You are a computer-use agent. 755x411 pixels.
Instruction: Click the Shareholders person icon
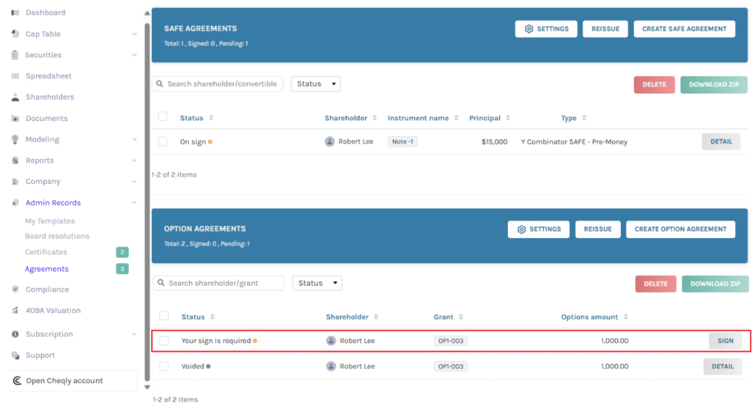pyautogui.click(x=15, y=97)
